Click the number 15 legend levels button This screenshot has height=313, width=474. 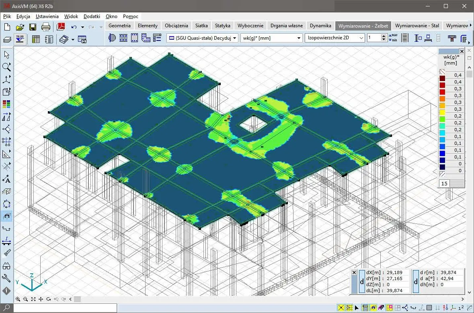tap(444, 183)
